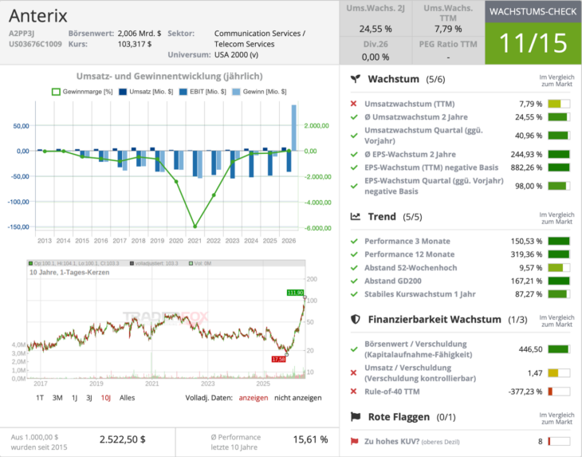
Task: Click the chart title Umsatz- und Gewinnentwicklung
Action: [169, 76]
